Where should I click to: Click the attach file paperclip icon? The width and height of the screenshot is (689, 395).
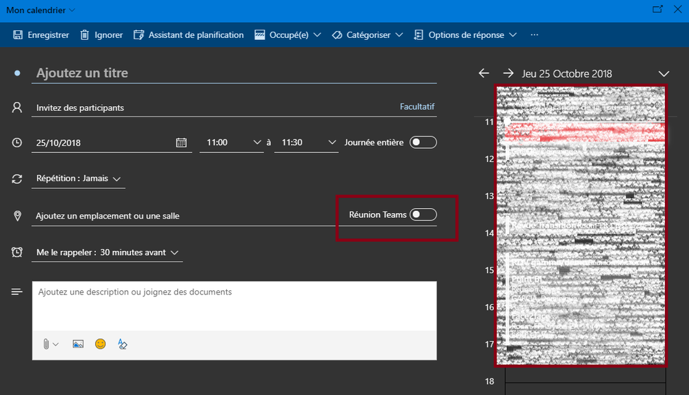tap(46, 344)
